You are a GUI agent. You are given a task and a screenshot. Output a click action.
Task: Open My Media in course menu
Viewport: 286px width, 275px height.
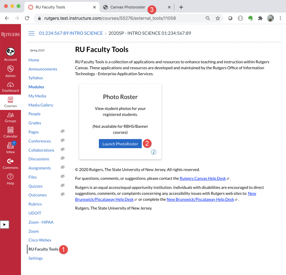[x=37, y=96]
